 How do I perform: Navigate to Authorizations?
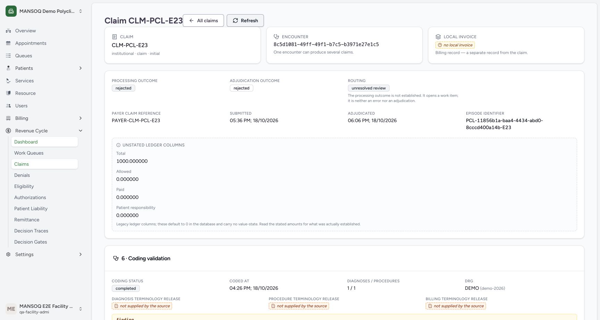(44, 197)
